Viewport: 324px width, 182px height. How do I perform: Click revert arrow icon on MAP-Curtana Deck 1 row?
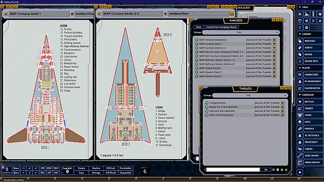point(274,44)
